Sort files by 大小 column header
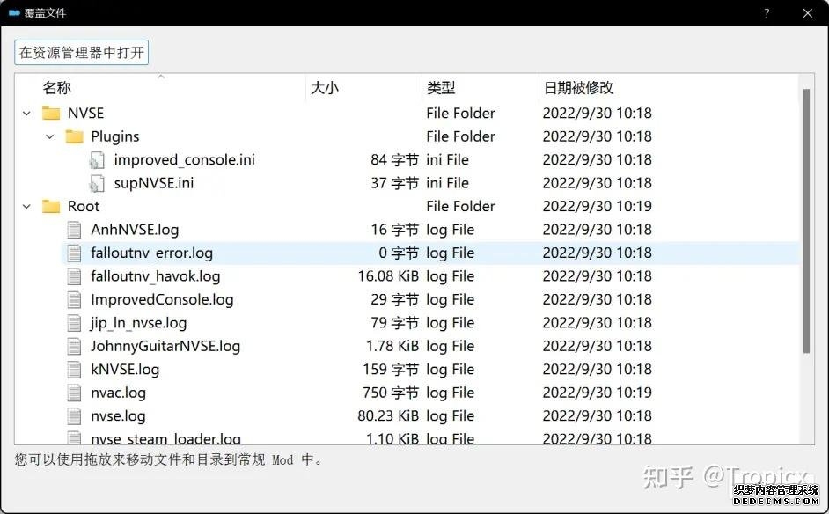 click(324, 88)
